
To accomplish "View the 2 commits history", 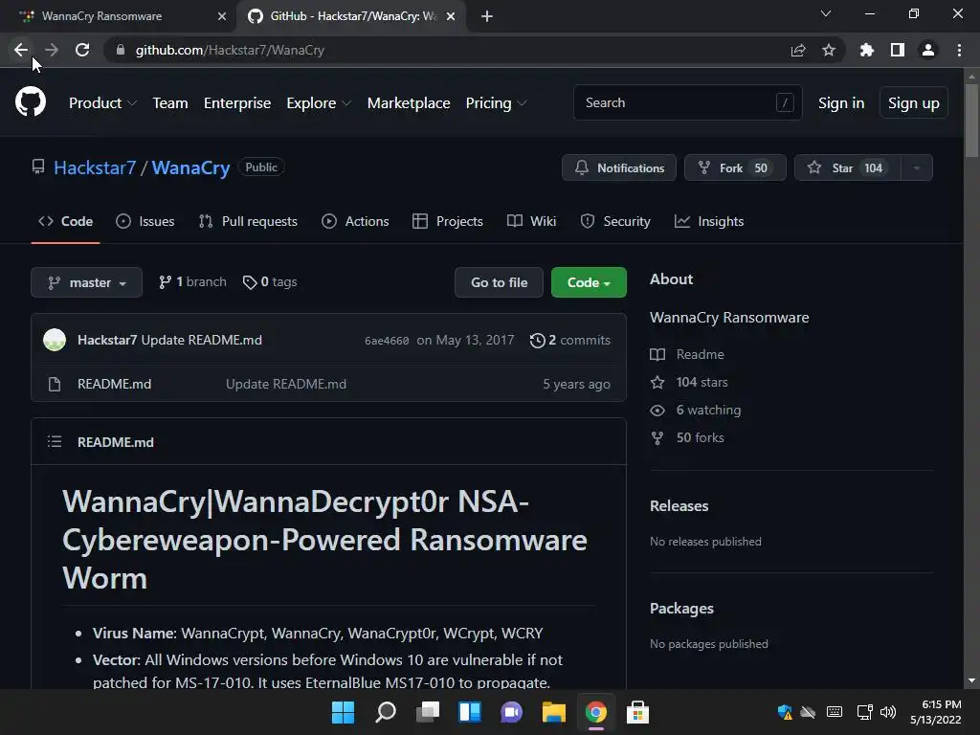I will coord(570,340).
